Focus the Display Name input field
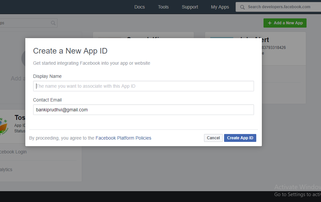Viewport: 321px width, 202px height. point(143,86)
